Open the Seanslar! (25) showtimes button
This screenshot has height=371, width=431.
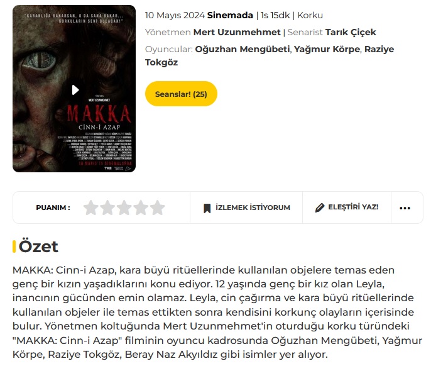pyautogui.click(x=181, y=94)
